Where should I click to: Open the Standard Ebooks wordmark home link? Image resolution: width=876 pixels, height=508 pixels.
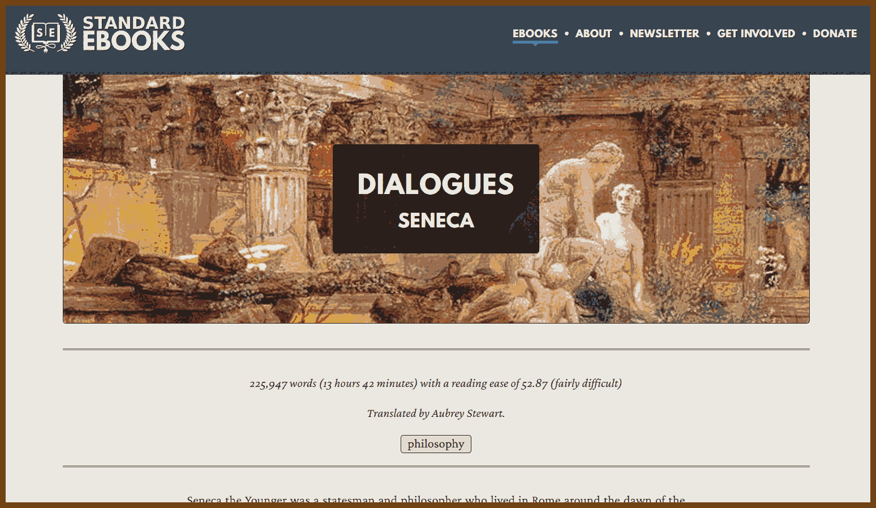click(134, 33)
